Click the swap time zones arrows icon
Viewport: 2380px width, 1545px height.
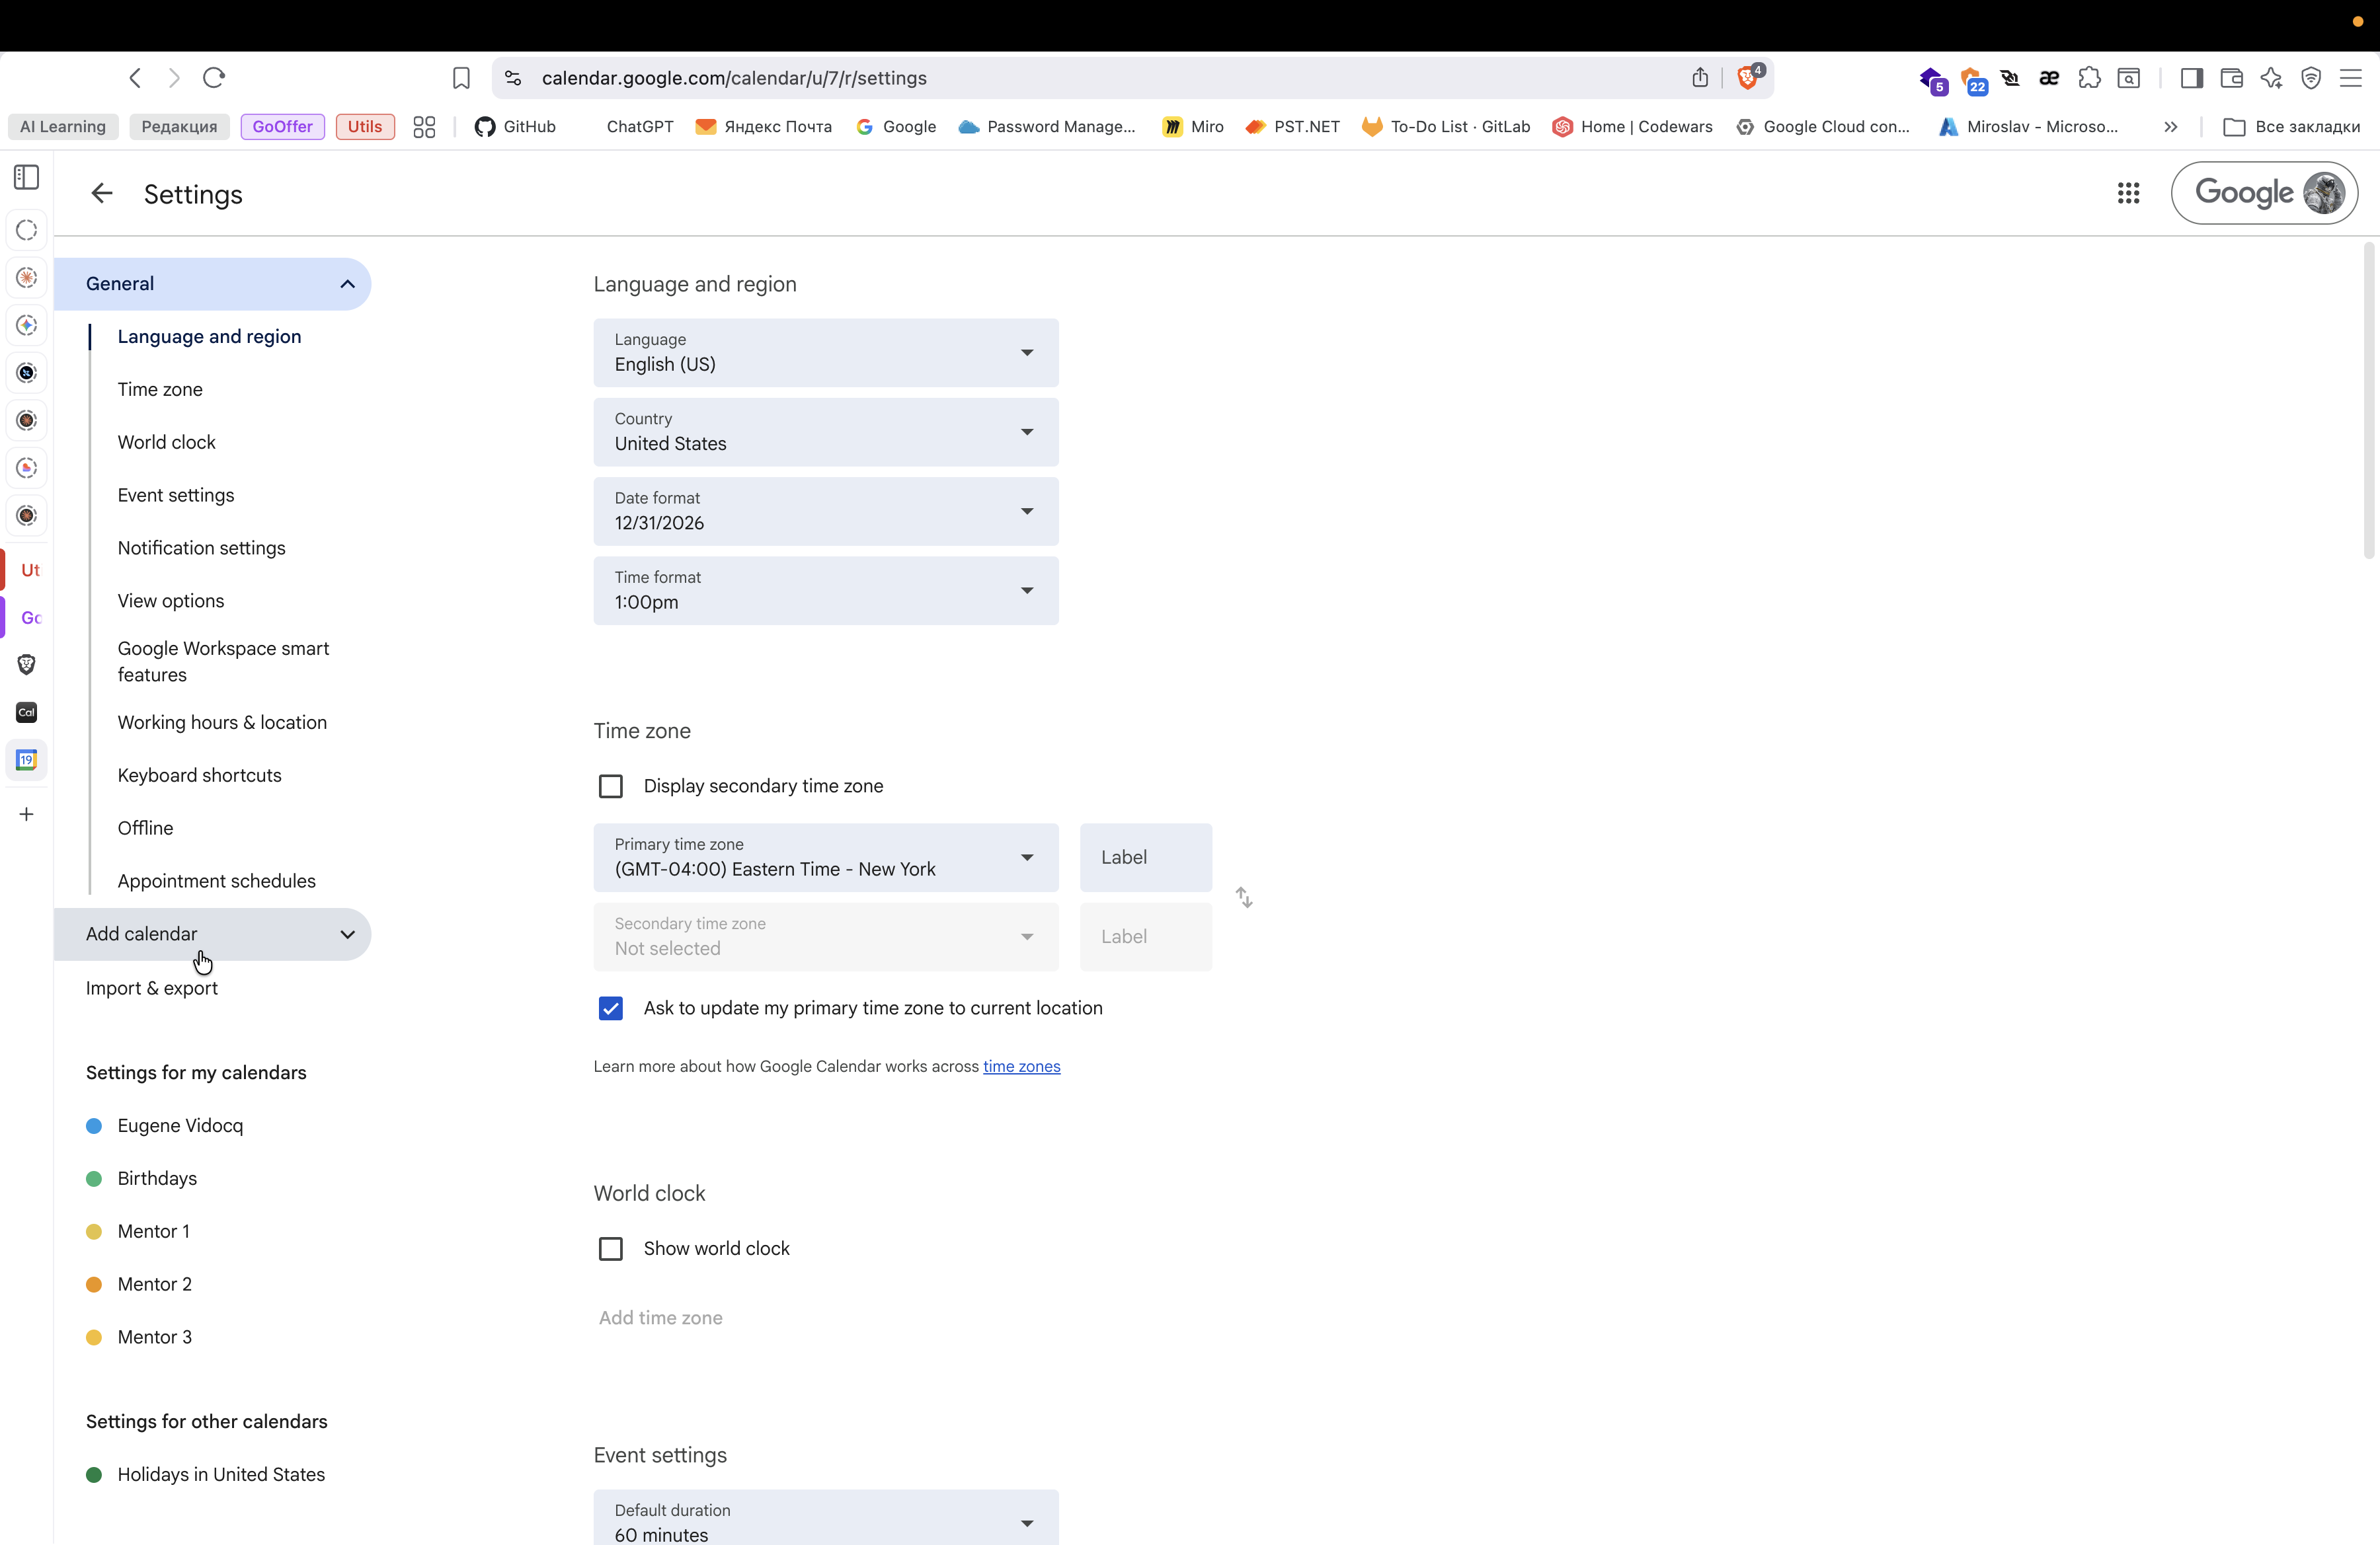point(1244,897)
